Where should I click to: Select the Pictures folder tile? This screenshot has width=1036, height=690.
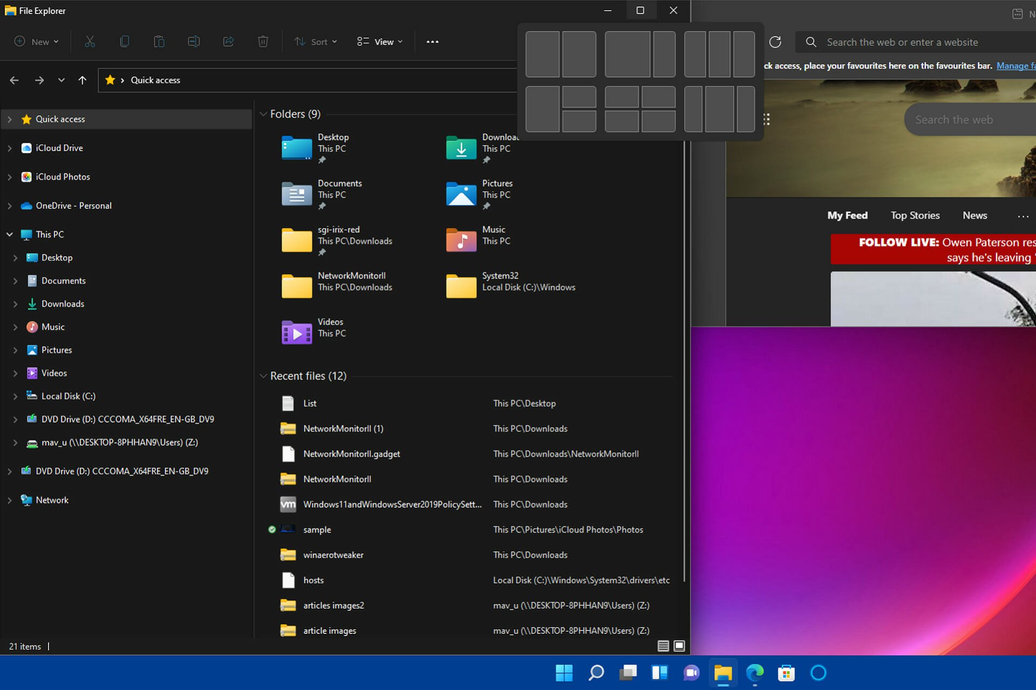point(479,194)
